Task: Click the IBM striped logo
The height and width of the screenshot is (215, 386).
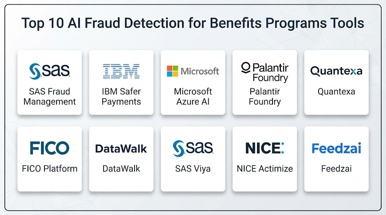Action: tap(121, 71)
